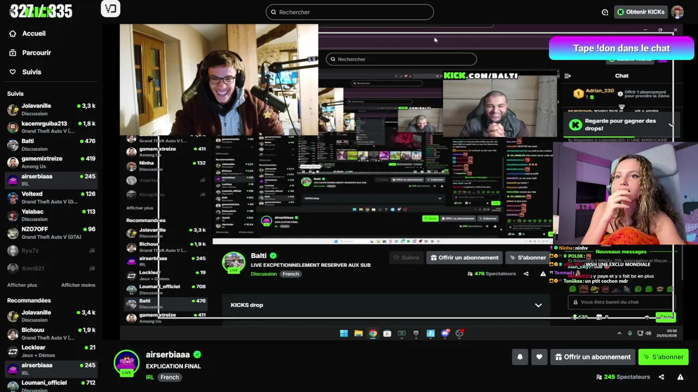Expand the Regarde pour gagner des drops chevron

671,125
